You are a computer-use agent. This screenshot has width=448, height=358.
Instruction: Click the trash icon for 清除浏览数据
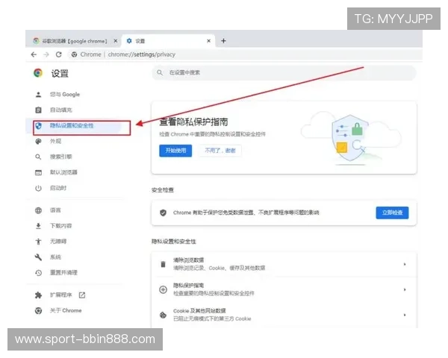(163, 264)
